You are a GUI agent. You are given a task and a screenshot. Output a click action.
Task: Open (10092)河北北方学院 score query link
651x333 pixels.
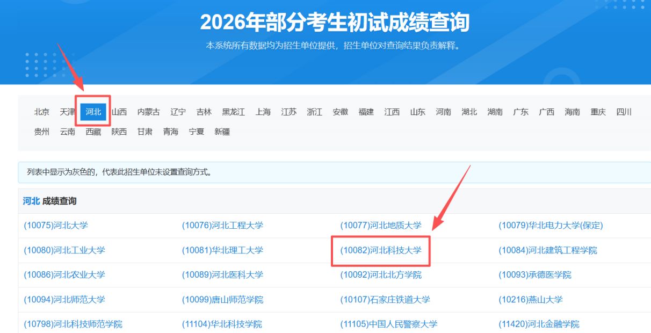tap(381, 275)
